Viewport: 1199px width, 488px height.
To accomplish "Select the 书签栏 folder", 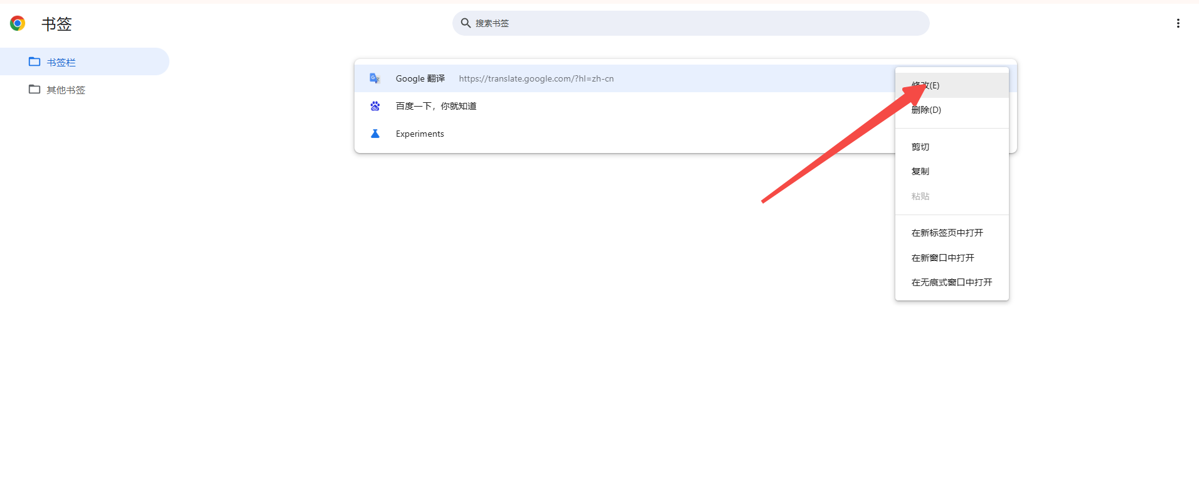I will (x=85, y=62).
